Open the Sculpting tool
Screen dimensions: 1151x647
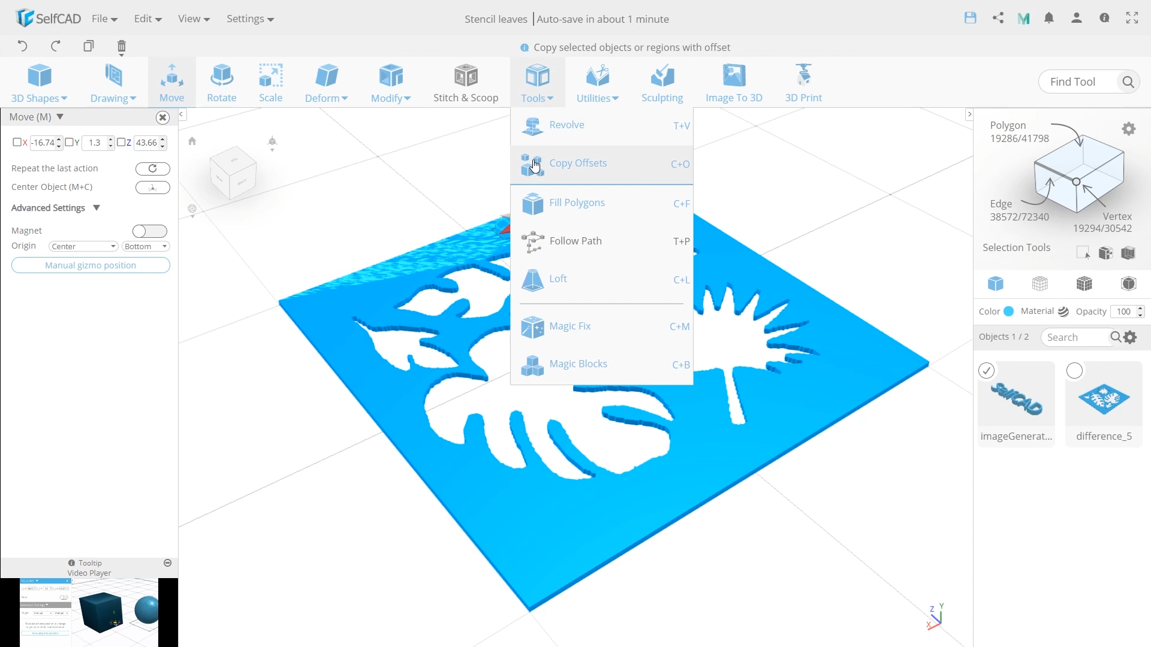point(662,83)
